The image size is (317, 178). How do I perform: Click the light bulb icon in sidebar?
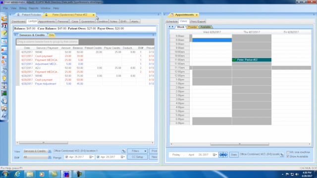click(x=4, y=78)
